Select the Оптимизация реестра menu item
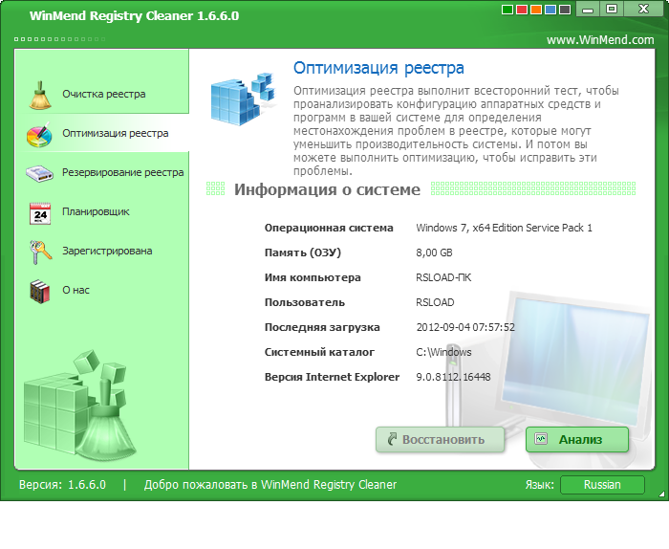Screen dimensions: 669x549 [x=102, y=133]
